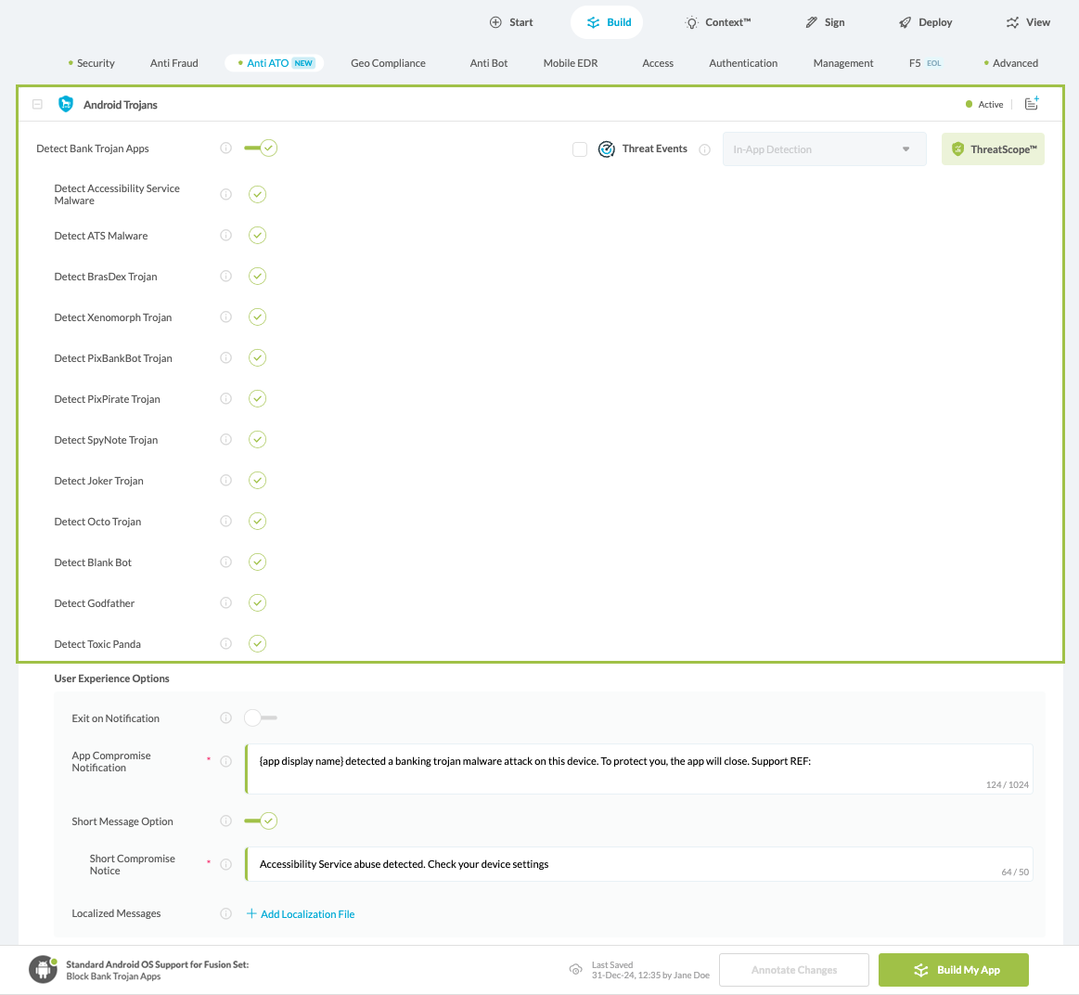Turn on the Exit on Notification toggle
This screenshot has height=995, width=1079.
(260, 717)
